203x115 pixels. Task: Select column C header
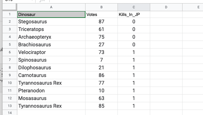(x=134, y=7)
